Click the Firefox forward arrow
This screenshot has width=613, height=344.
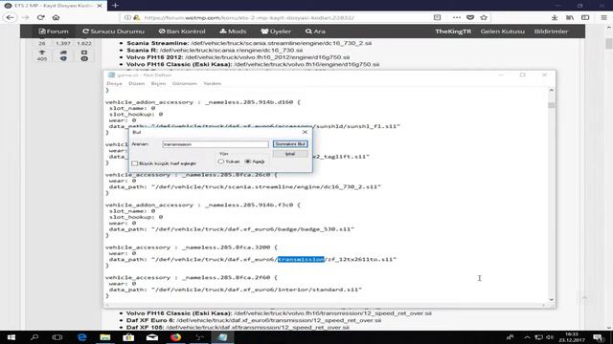(26, 17)
